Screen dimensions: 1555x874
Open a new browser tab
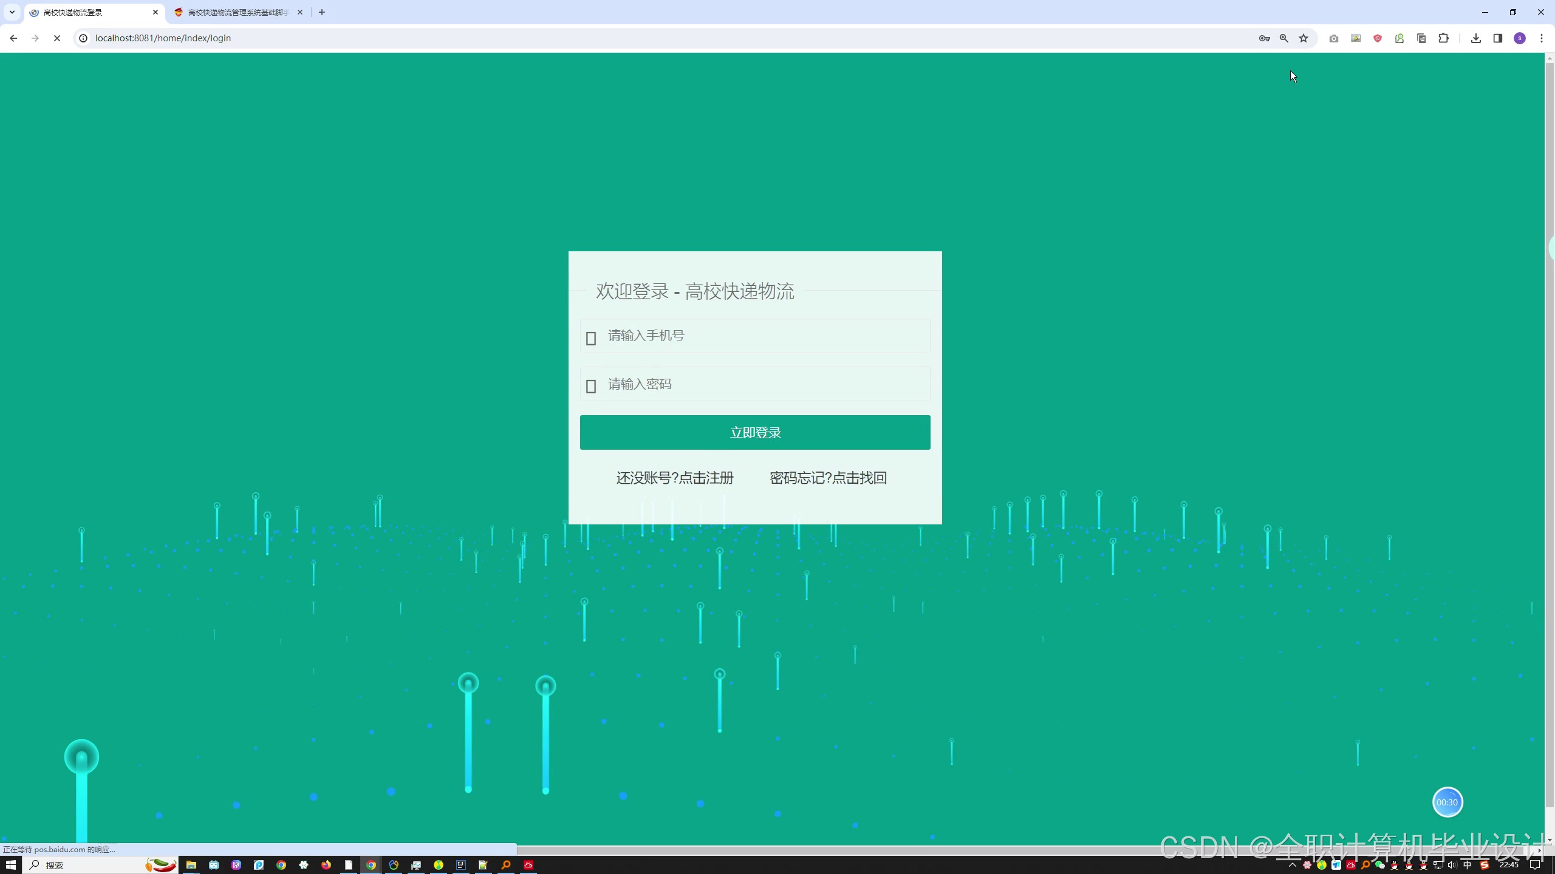[322, 12]
